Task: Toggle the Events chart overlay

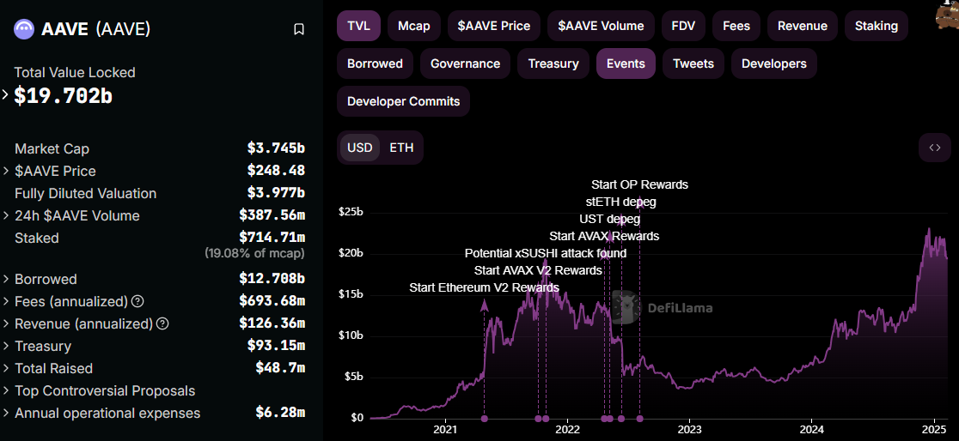Action: point(626,63)
